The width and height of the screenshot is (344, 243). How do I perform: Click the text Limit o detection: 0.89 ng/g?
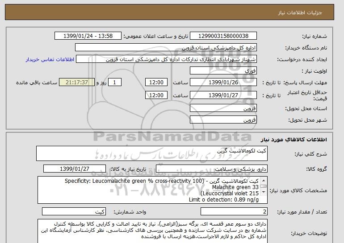(224, 200)
